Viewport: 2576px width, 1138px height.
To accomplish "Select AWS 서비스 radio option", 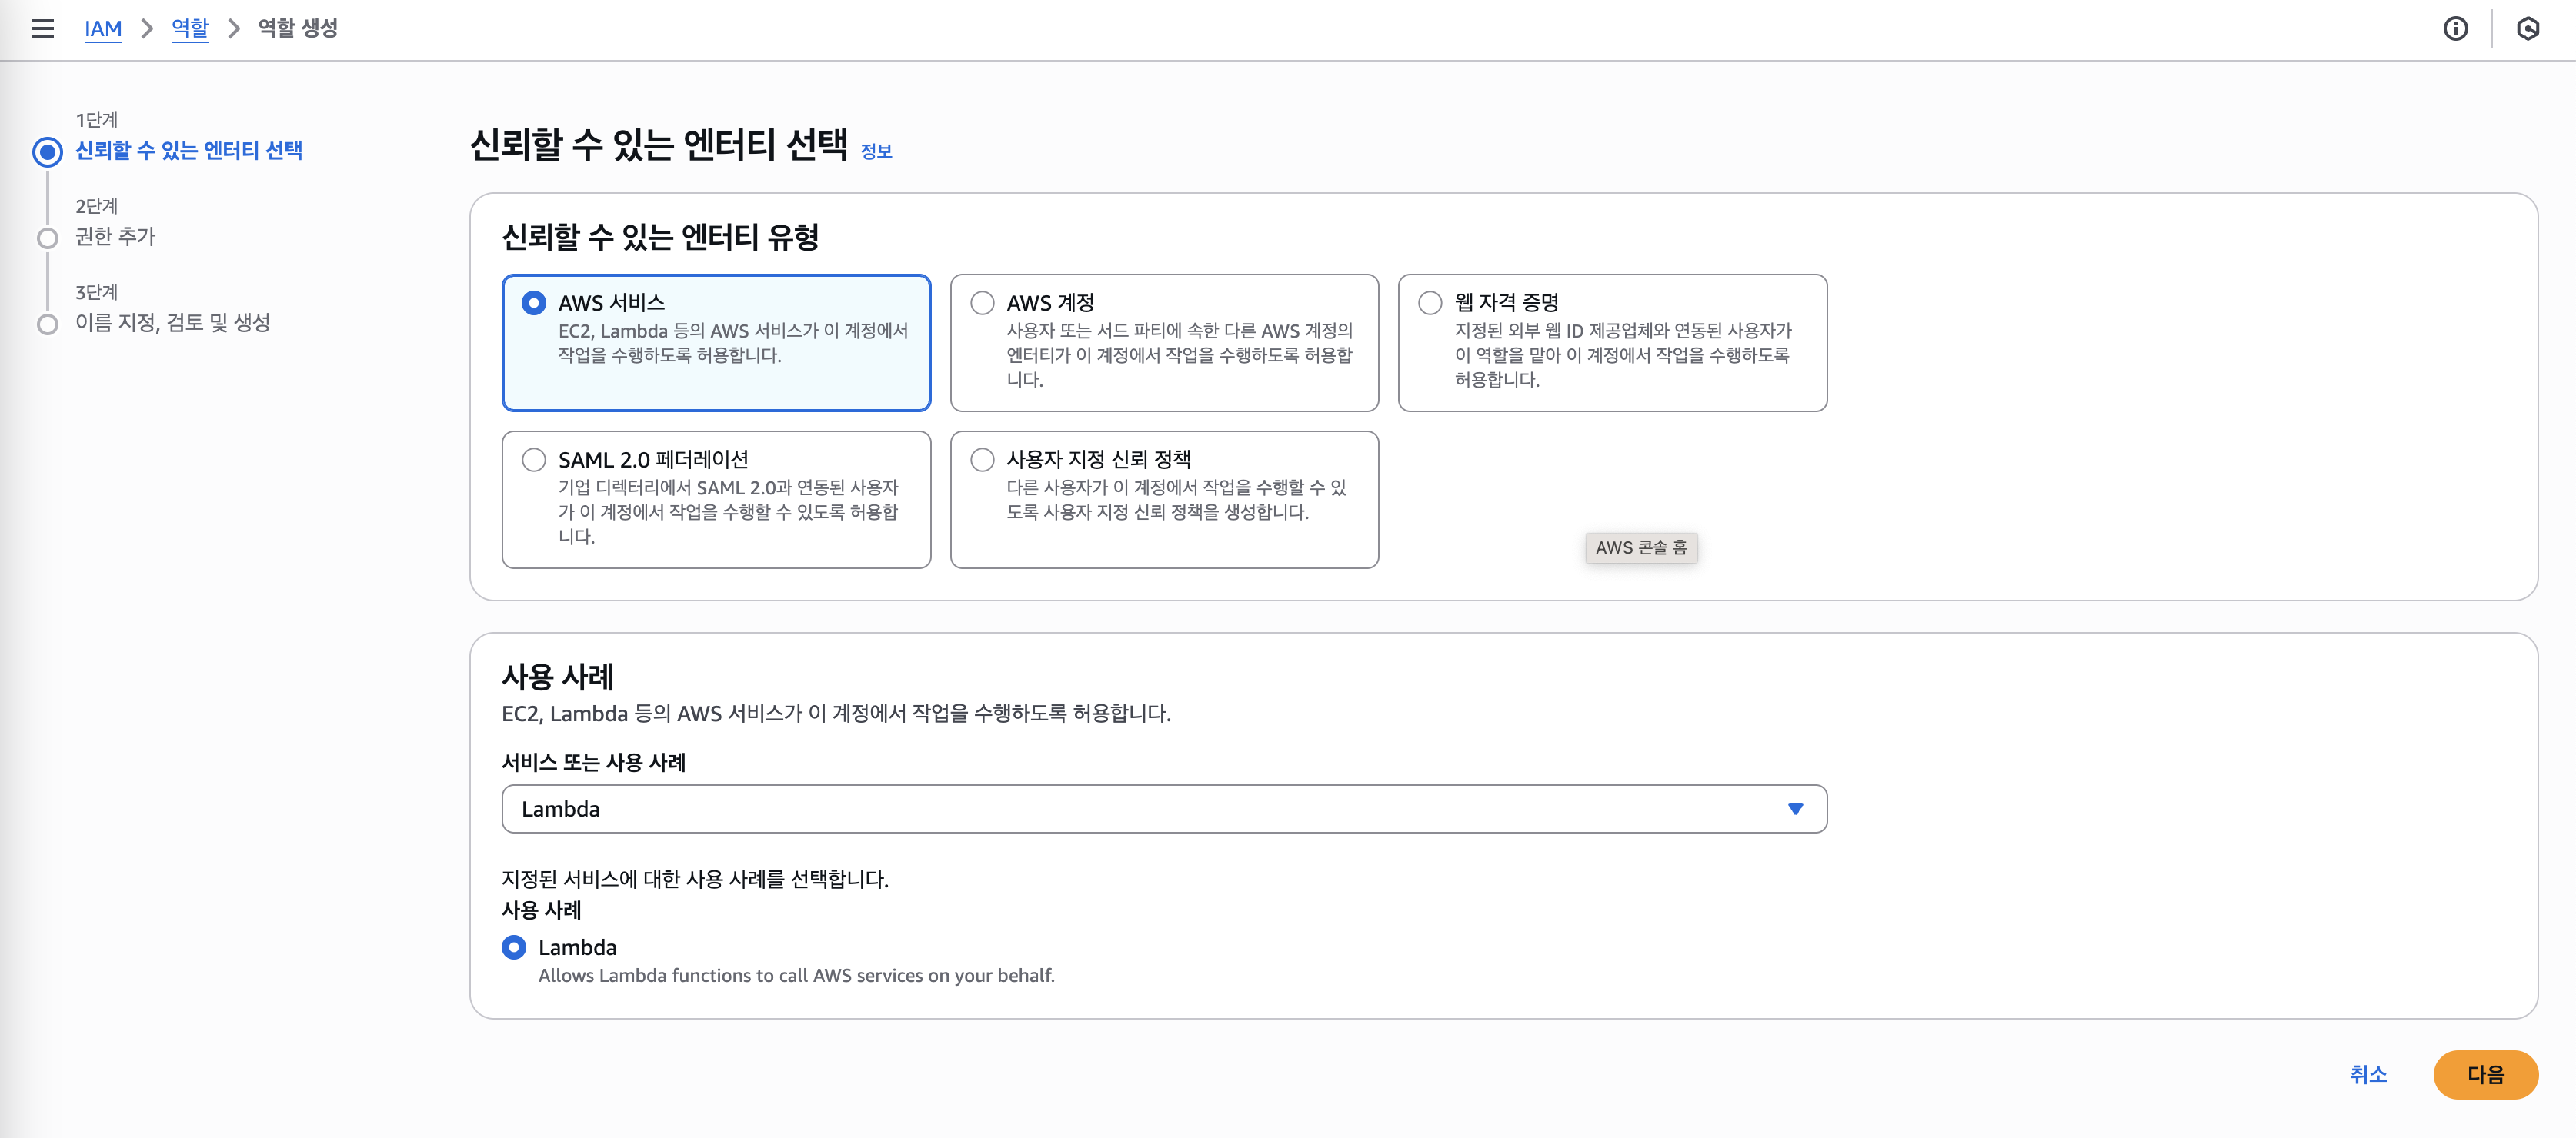I will (x=534, y=303).
